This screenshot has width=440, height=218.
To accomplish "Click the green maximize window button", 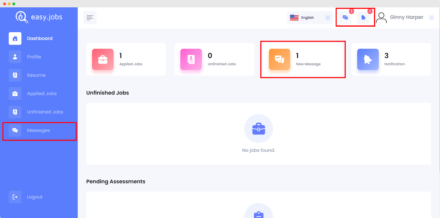I will pyautogui.click(x=14, y=4).
